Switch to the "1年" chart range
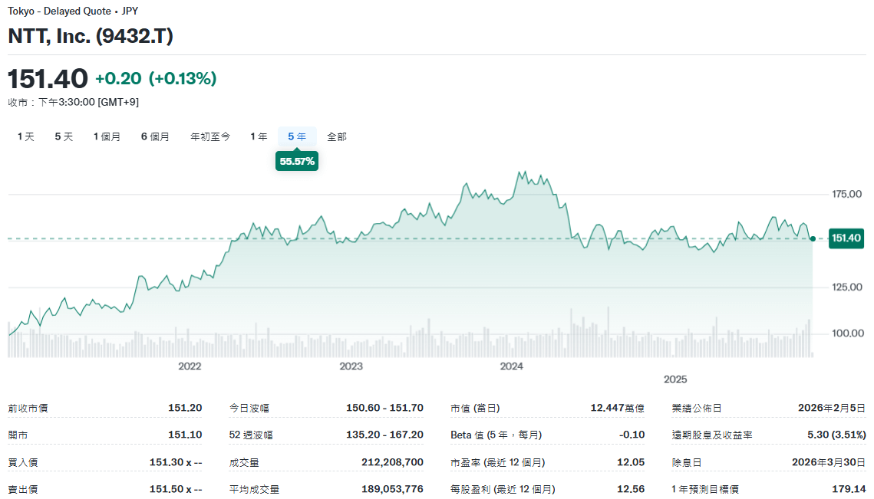Viewport: 874px width, 499px height. pyautogui.click(x=259, y=136)
